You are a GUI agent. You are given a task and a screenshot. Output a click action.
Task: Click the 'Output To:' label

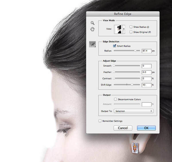tap(107, 111)
